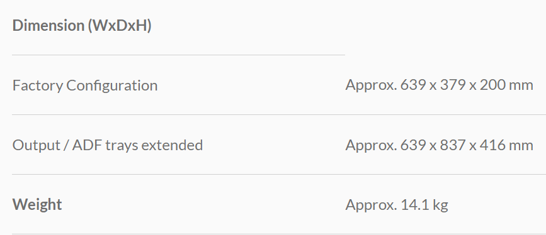Click the Approx. 639 x 837 x 416 mm value
Screen dimensions: 546x235
coord(439,145)
